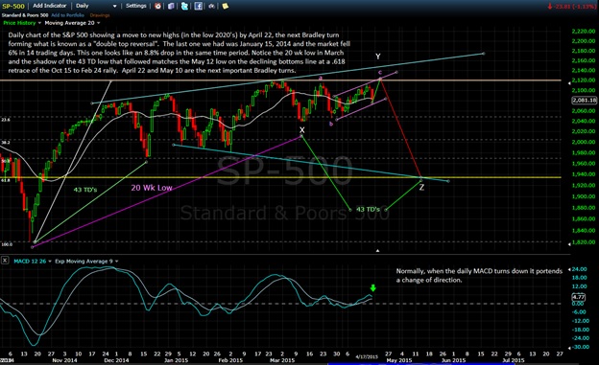Select the '20 Wk Low' annotation label
599x365 pixels.
(x=152, y=188)
